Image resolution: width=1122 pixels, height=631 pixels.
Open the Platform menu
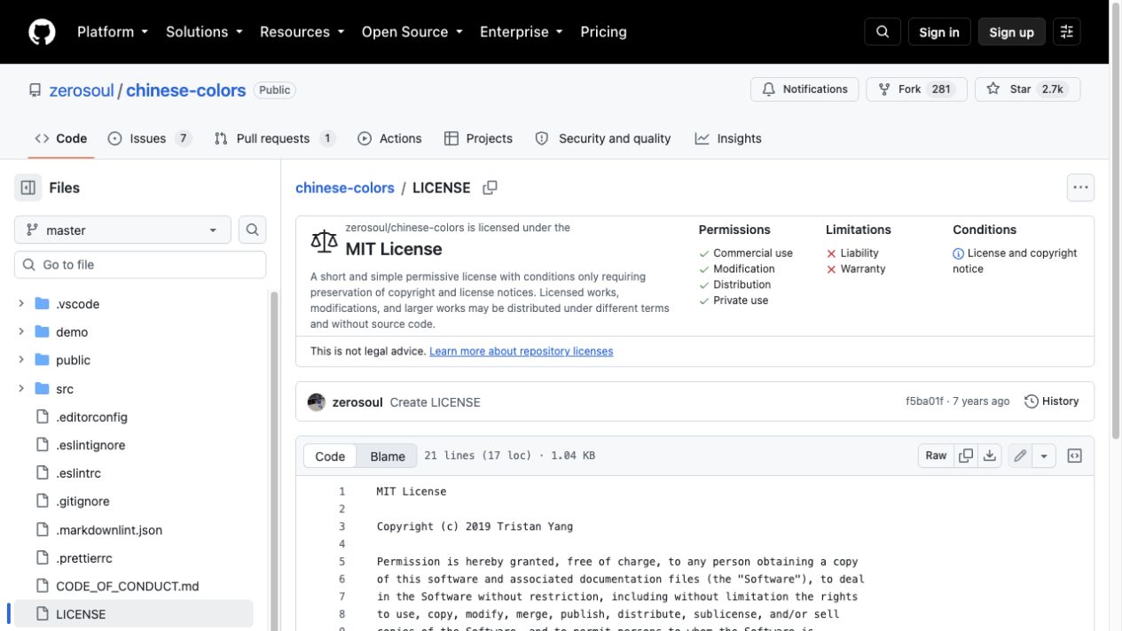pos(112,32)
